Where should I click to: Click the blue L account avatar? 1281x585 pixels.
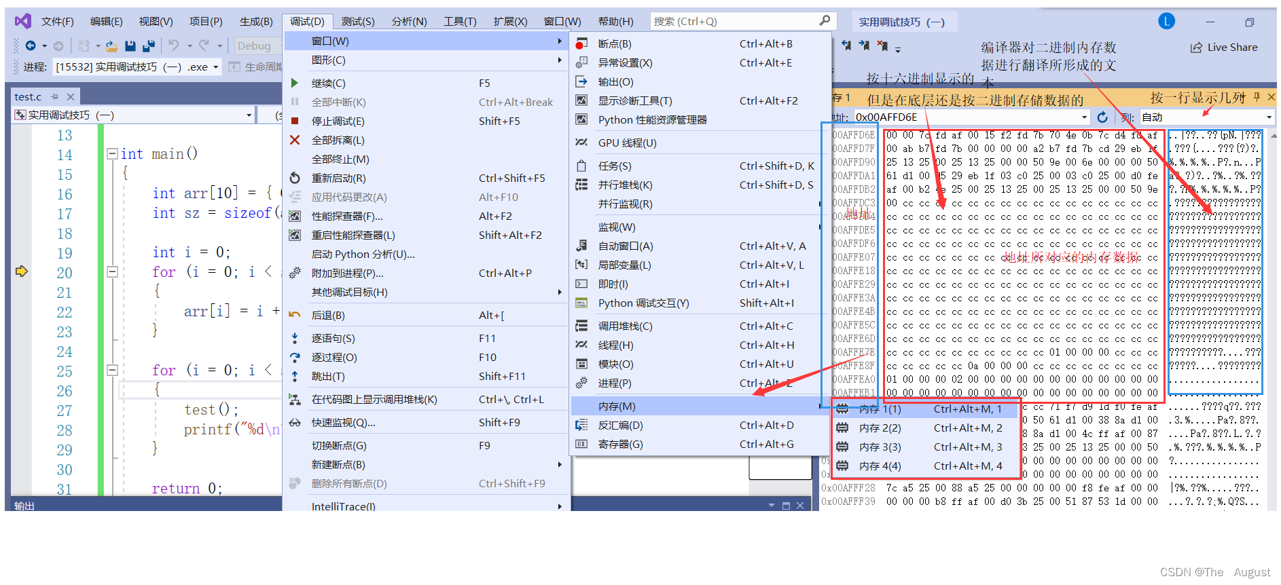pos(1166,21)
